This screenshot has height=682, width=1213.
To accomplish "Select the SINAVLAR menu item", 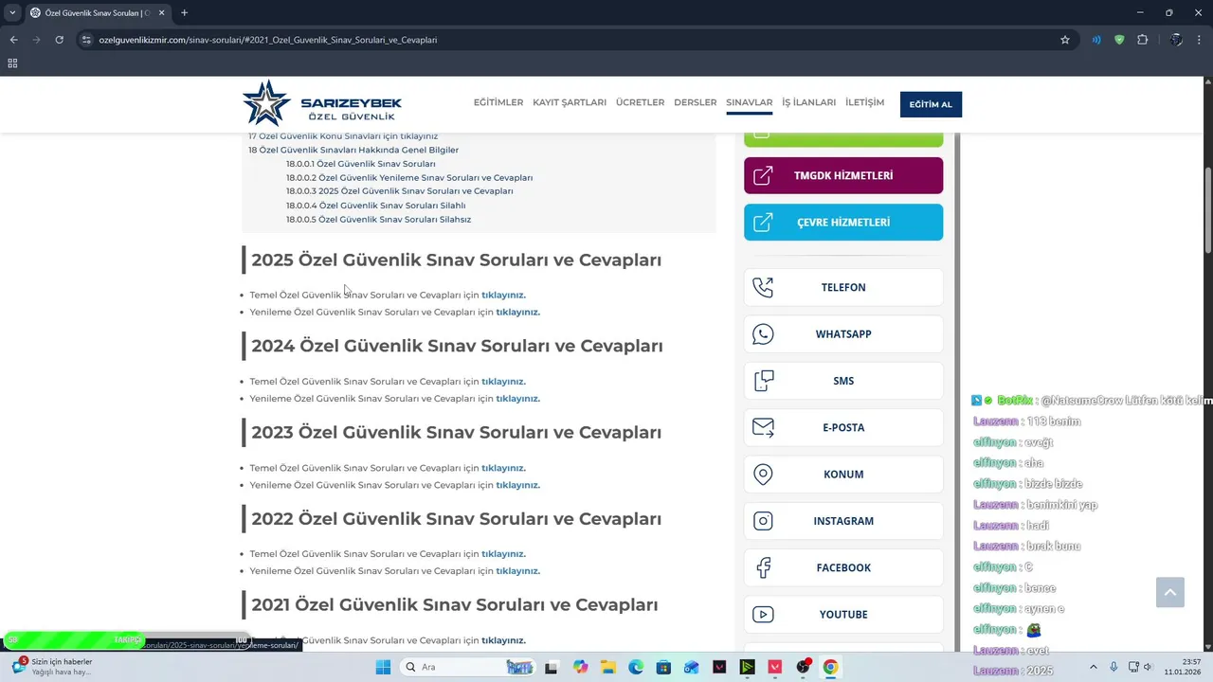I will point(749,102).
